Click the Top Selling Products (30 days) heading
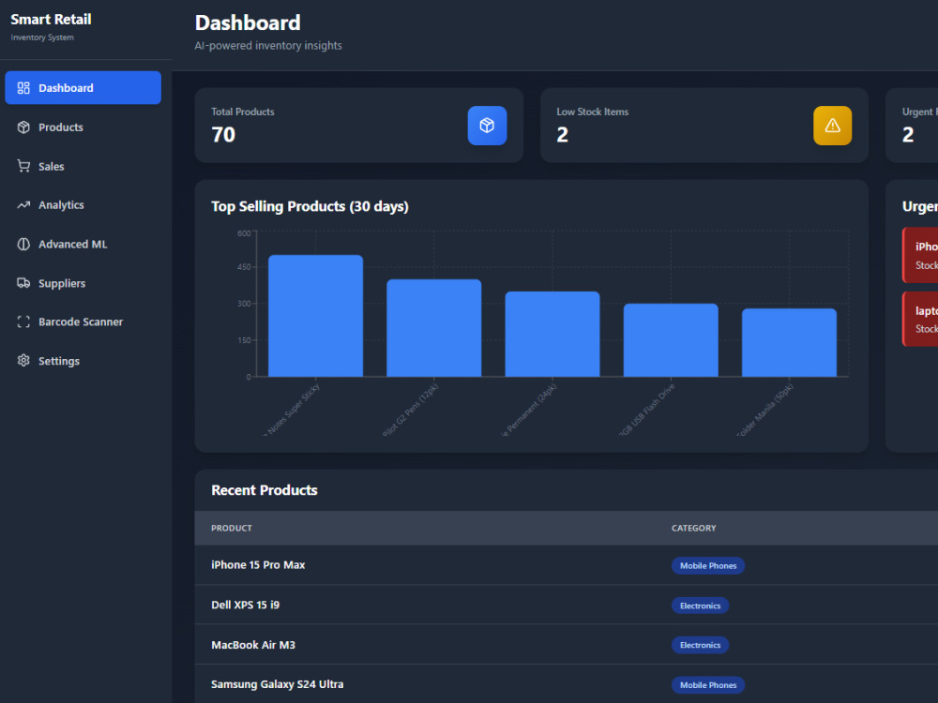 [310, 206]
